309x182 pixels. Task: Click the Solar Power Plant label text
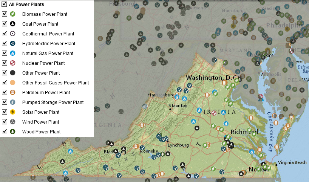(x=41, y=112)
